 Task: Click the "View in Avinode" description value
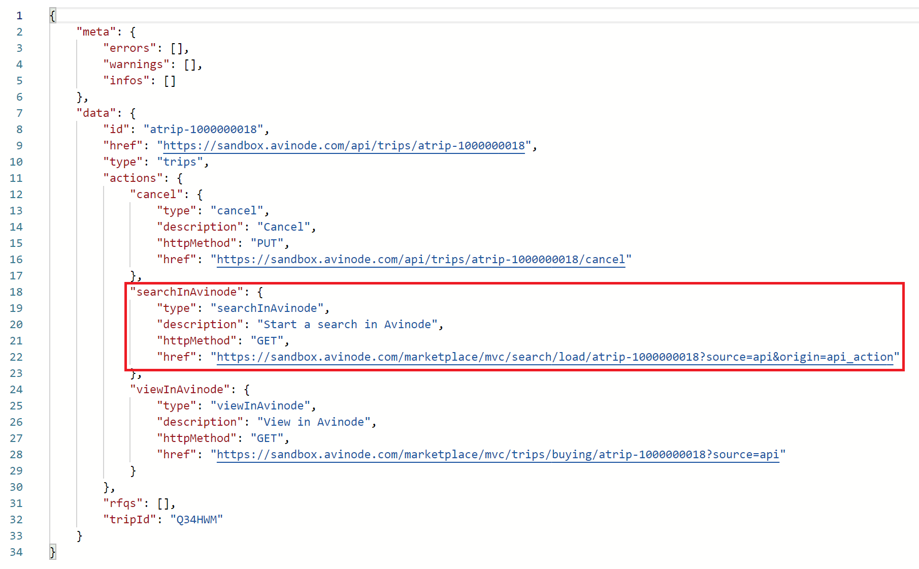(314, 422)
